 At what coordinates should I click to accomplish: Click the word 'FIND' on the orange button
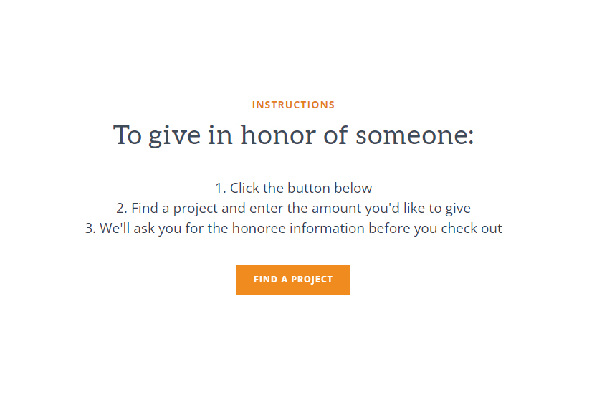point(265,280)
